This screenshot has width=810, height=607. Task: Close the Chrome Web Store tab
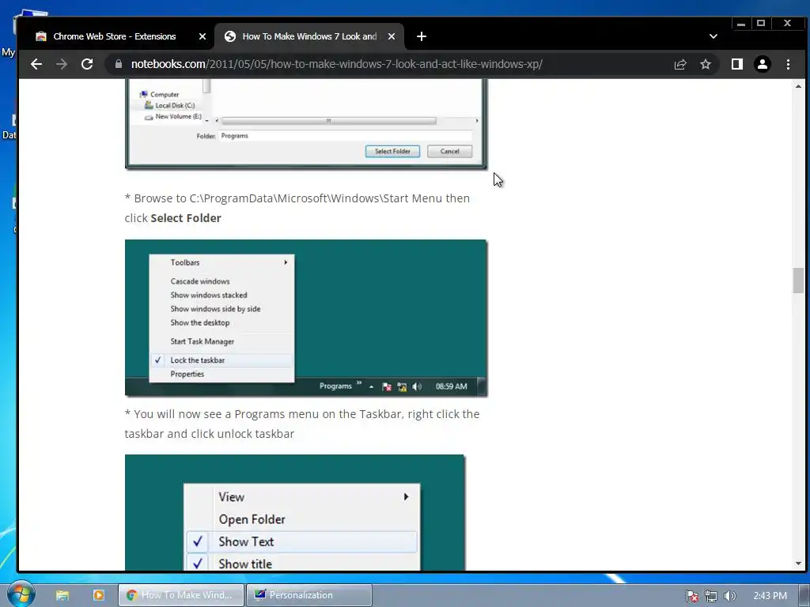[x=202, y=36]
